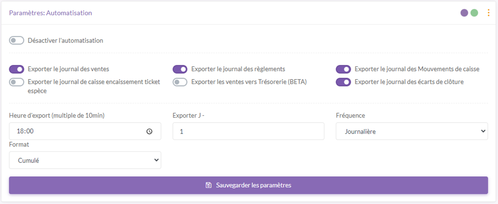Click the green circle in panel header
The image size is (498, 204).
click(474, 13)
